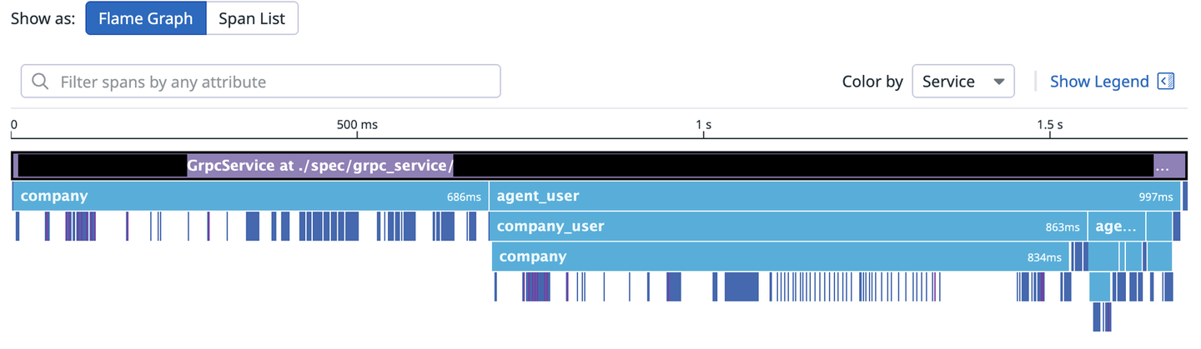Switch to Flame Graph view

pyautogui.click(x=146, y=18)
